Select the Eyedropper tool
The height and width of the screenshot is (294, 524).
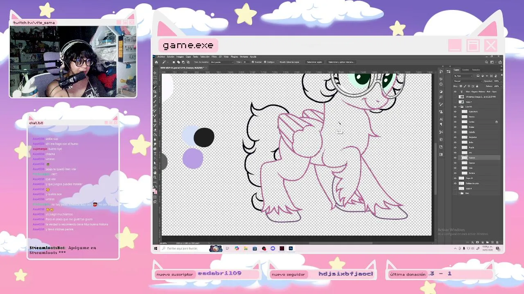155,96
